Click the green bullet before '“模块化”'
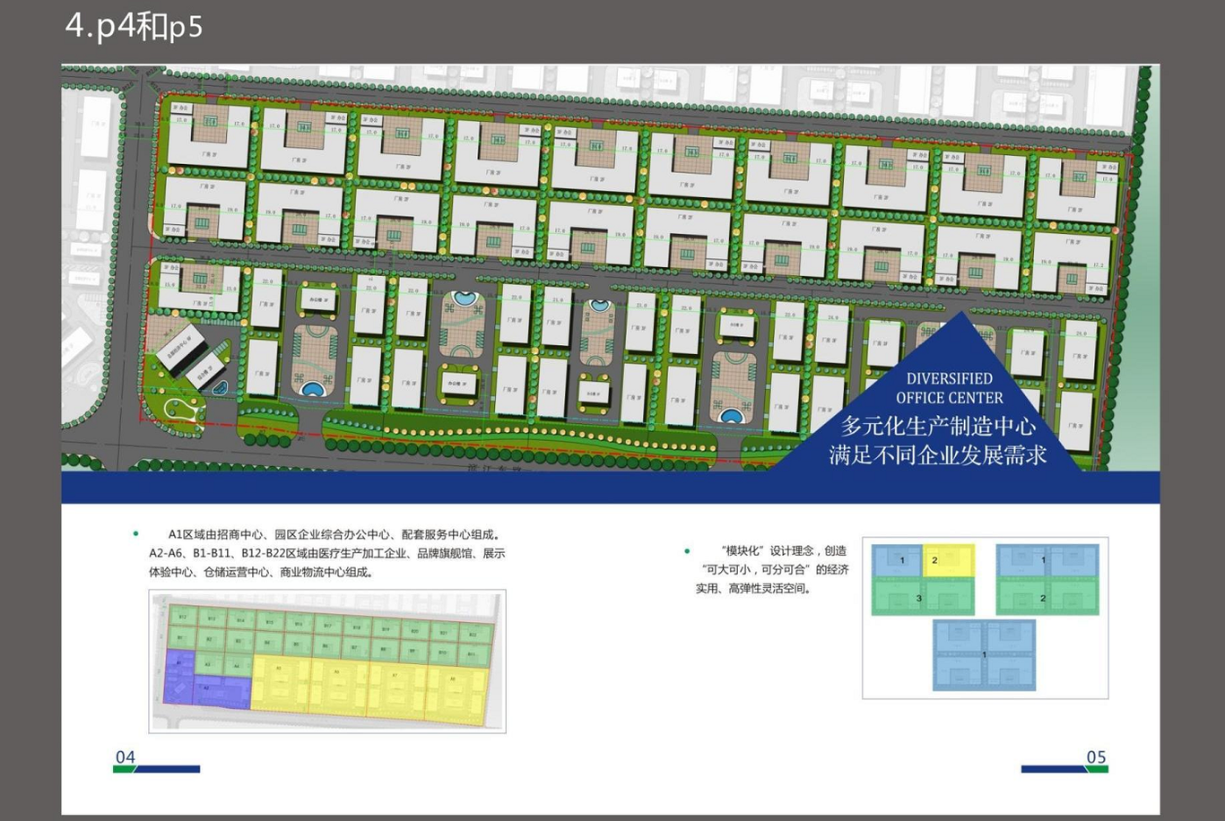The width and height of the screenshot is (1225, 821). pyautogui.click(x=687, y=551)
